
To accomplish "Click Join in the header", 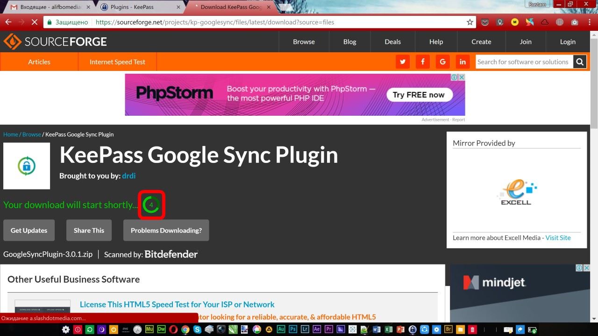I will [526, 42].
